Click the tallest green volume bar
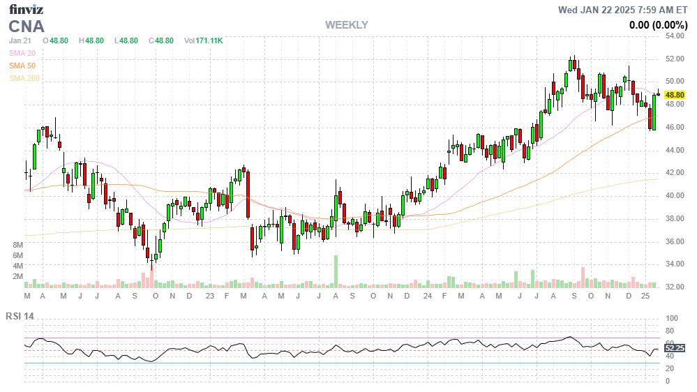Viewport: 697px width, 392px height. [x=336, y=271]
